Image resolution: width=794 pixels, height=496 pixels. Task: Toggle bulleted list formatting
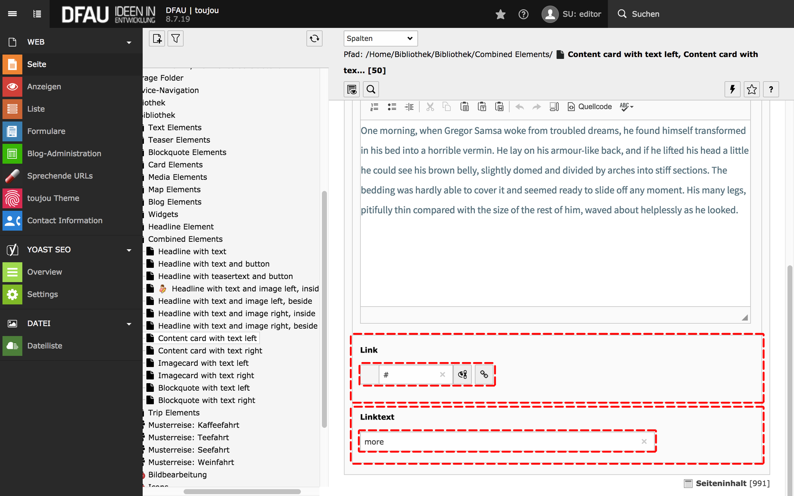(392, 107)
